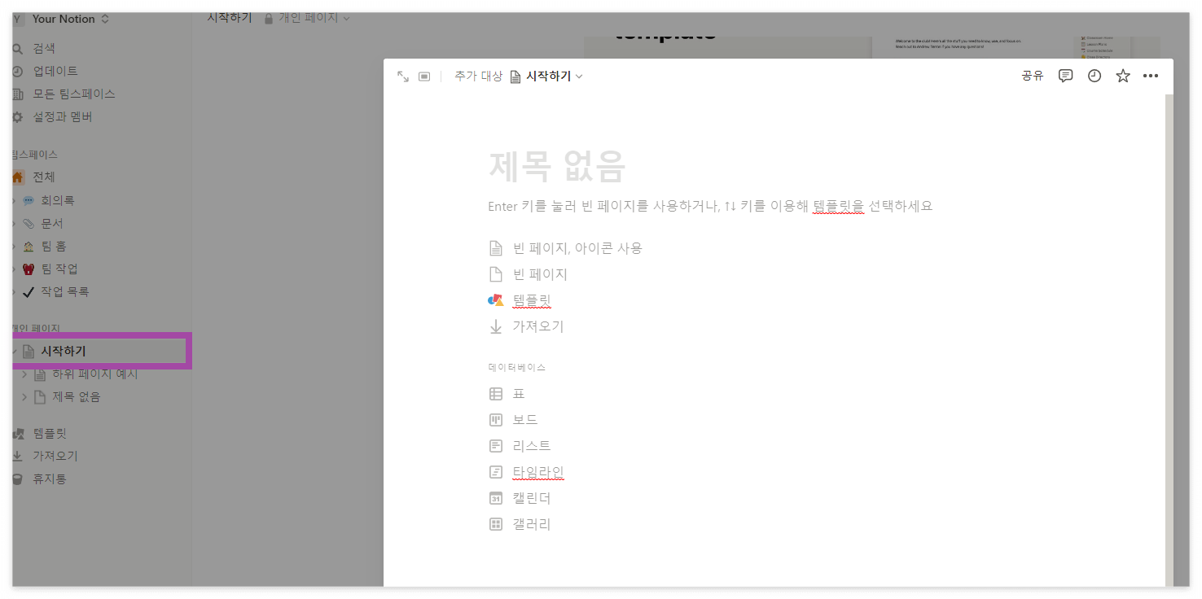Open the ••• options menu

pos(1151,76)
